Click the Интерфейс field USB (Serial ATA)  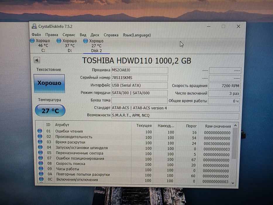point(140,86)
